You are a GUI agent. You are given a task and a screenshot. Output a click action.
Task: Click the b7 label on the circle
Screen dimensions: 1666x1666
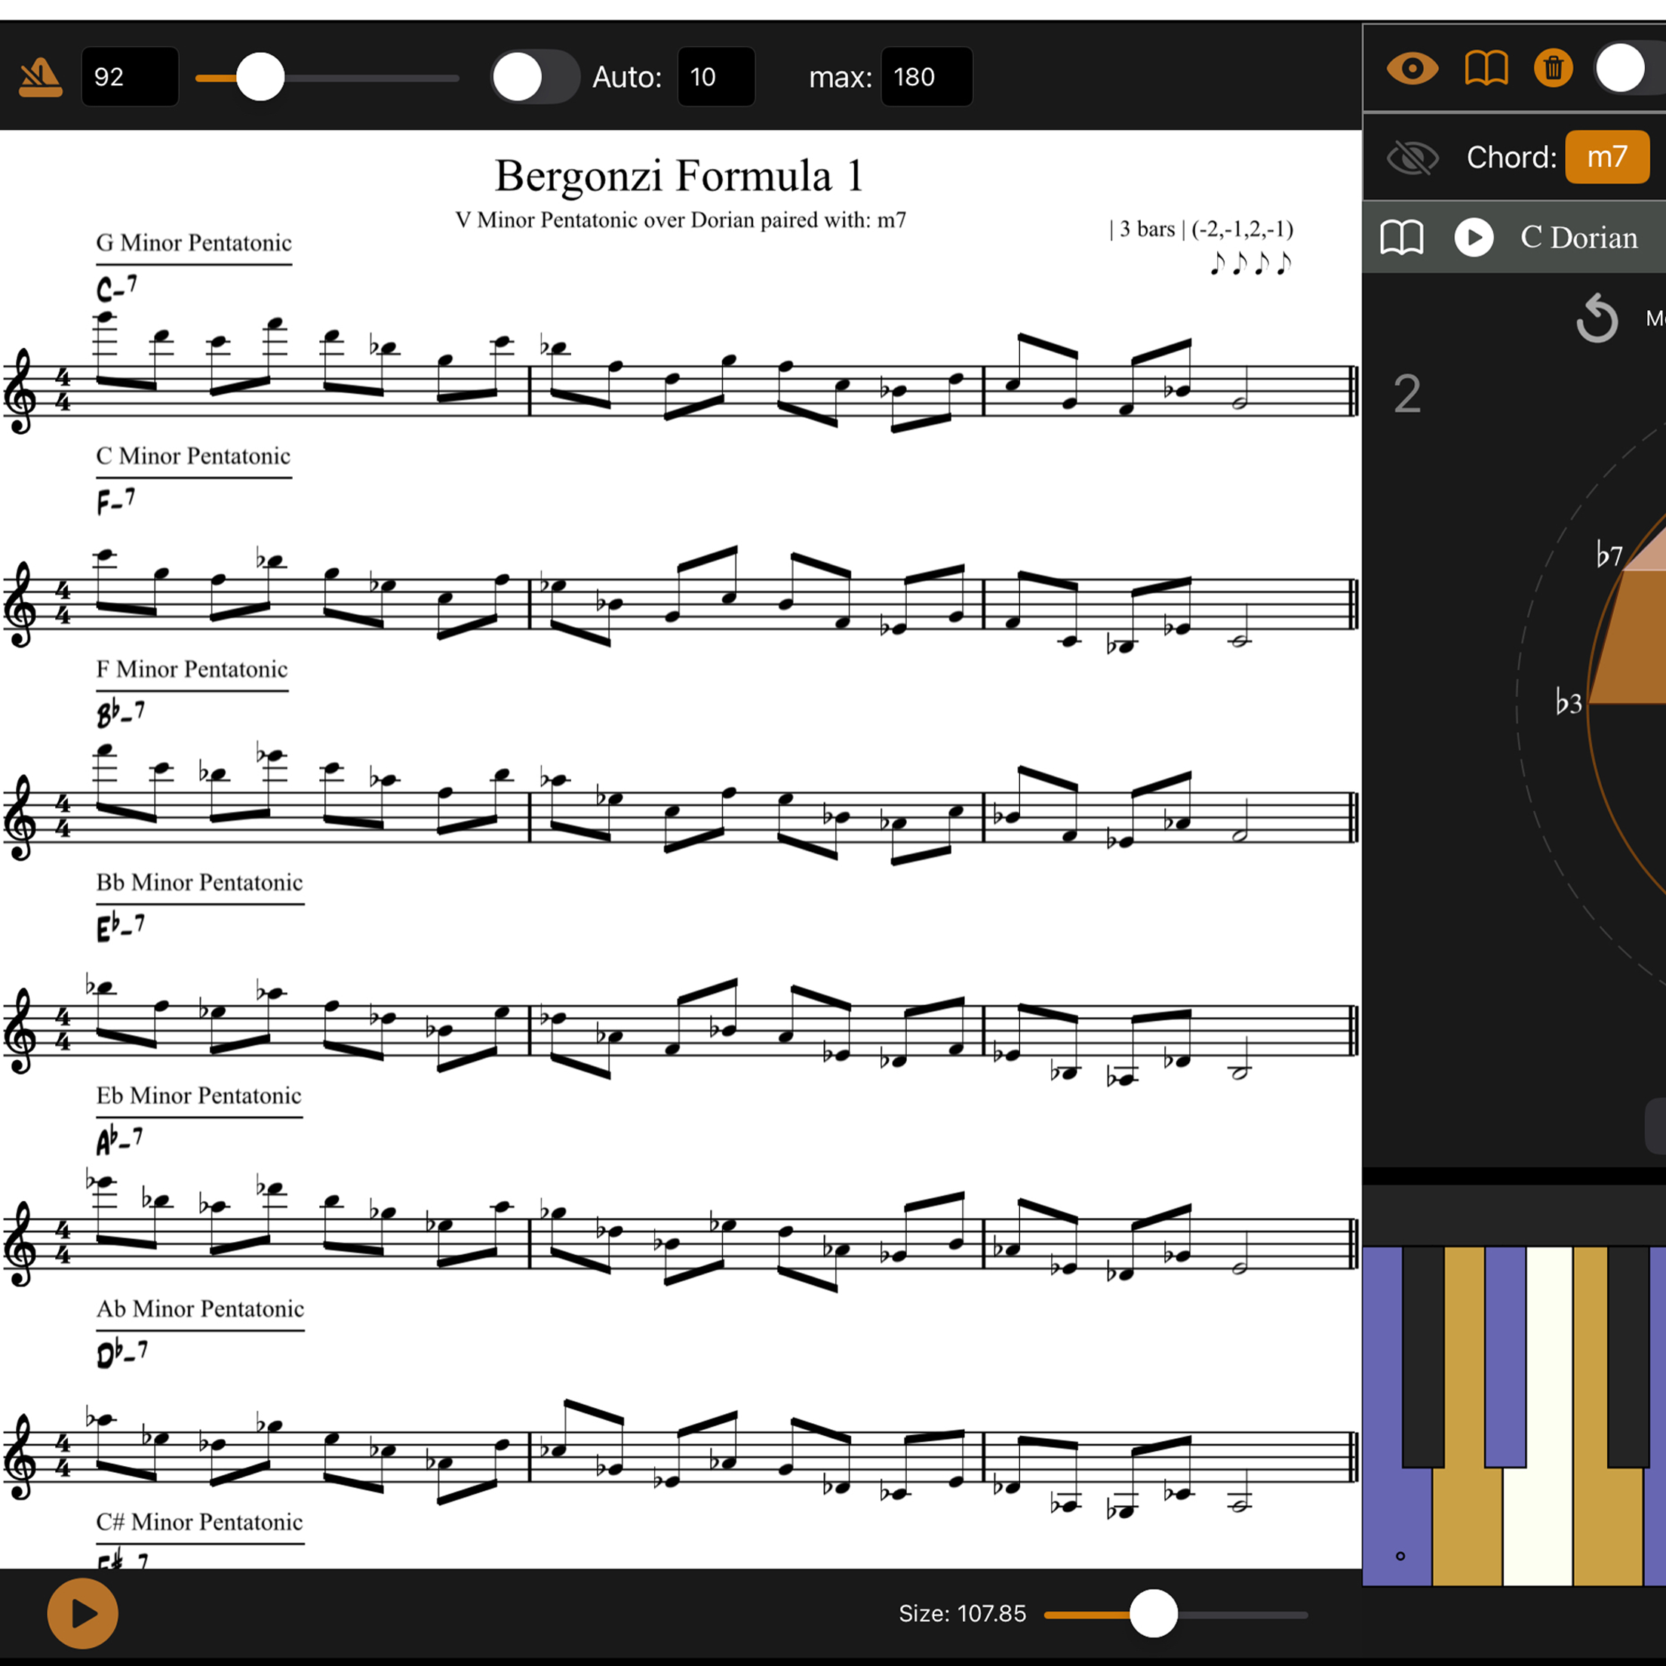[x=1608, y=555]
